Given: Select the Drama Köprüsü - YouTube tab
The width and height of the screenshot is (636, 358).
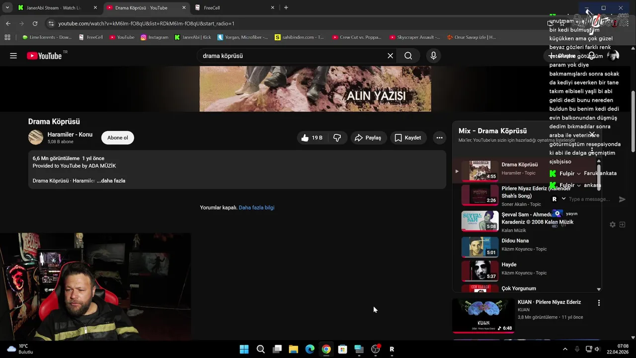Looking at the screenshot, I should coord(141,8).
